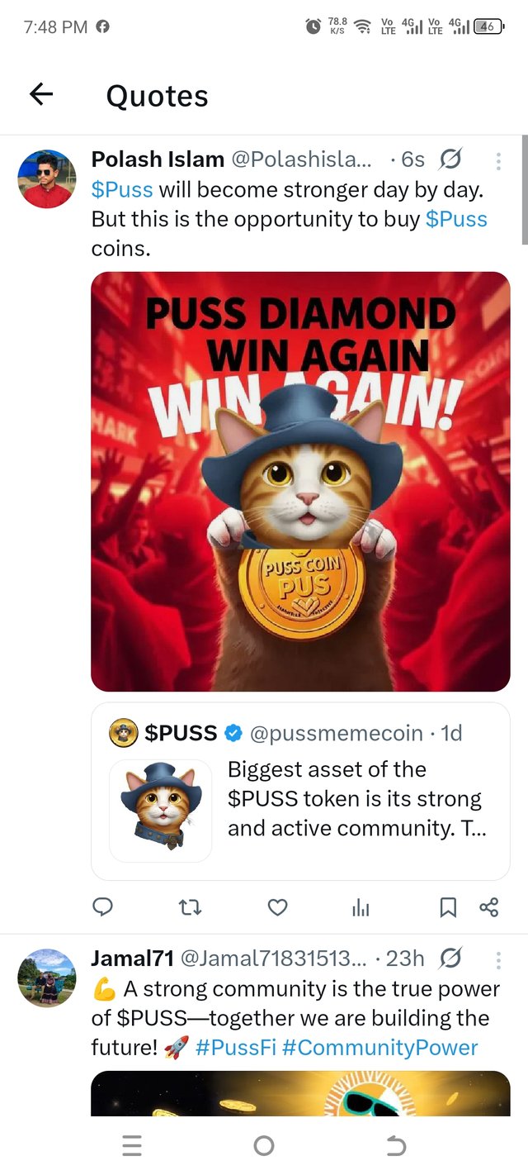Open the quoted $PUSS pussmemecoin post
This screenshot has height=1175, width=528.
click(x=300, y=792)
